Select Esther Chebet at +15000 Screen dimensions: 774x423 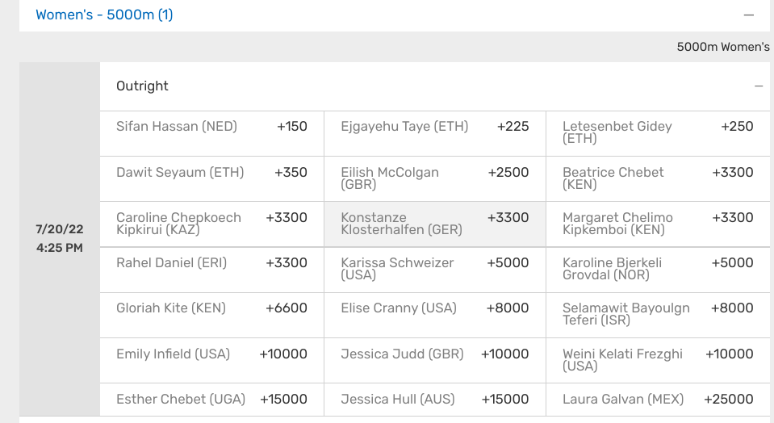pyautogui.click(x=211, y=400)
